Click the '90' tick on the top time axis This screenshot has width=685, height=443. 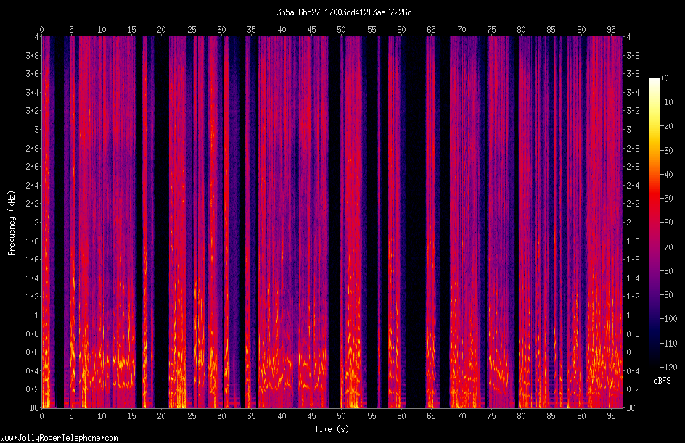[x=581, y=30]
